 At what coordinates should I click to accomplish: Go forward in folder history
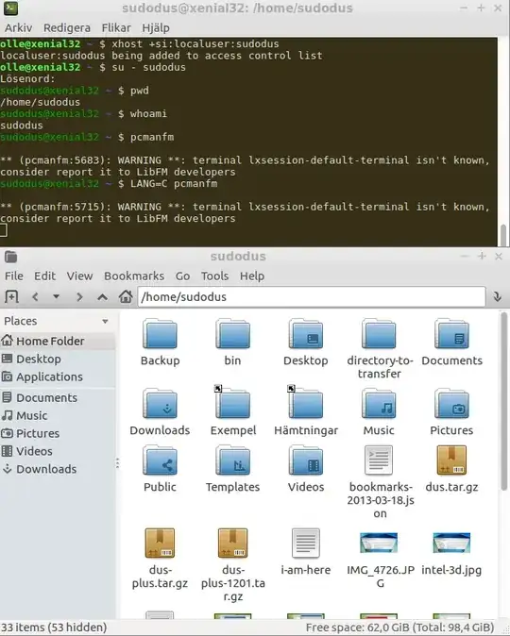coord(79,297)
